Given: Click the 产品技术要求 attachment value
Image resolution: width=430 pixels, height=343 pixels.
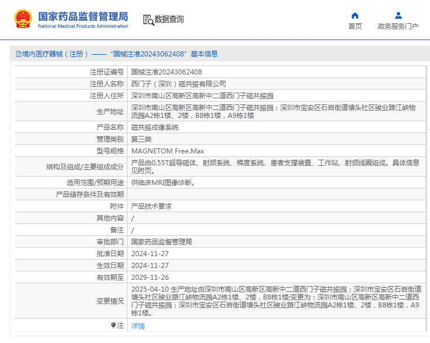Looking at the screenshot, I should click(151, 206).
